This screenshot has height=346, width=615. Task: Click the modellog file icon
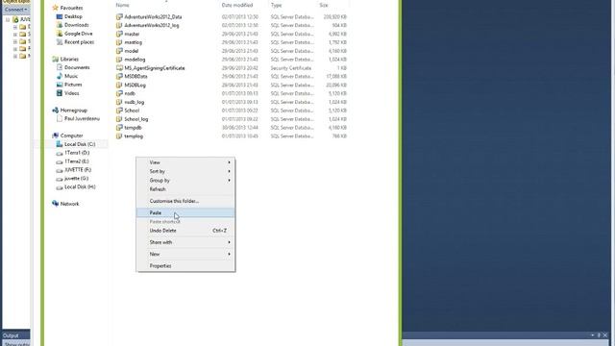coord(119,60)
